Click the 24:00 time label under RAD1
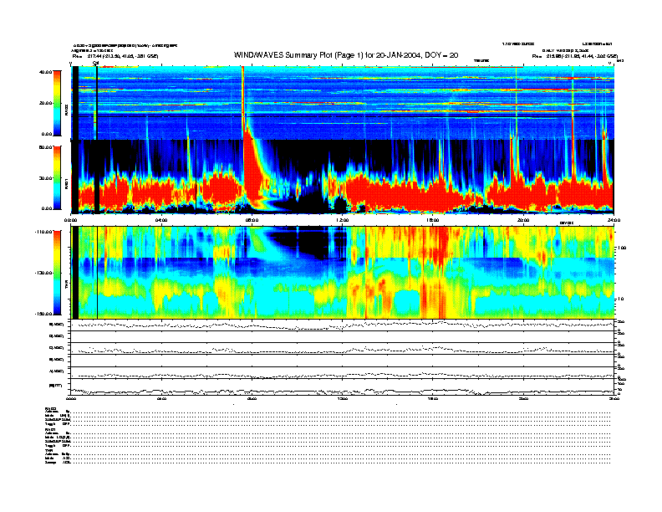 tap(611, 220)
